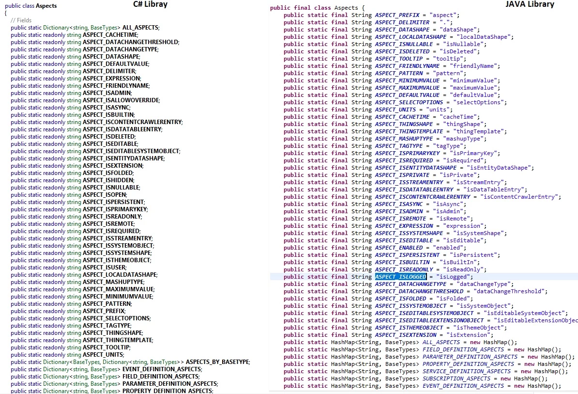Click the "pattern" string literal
Screen dimensions: 578x394
447,73
